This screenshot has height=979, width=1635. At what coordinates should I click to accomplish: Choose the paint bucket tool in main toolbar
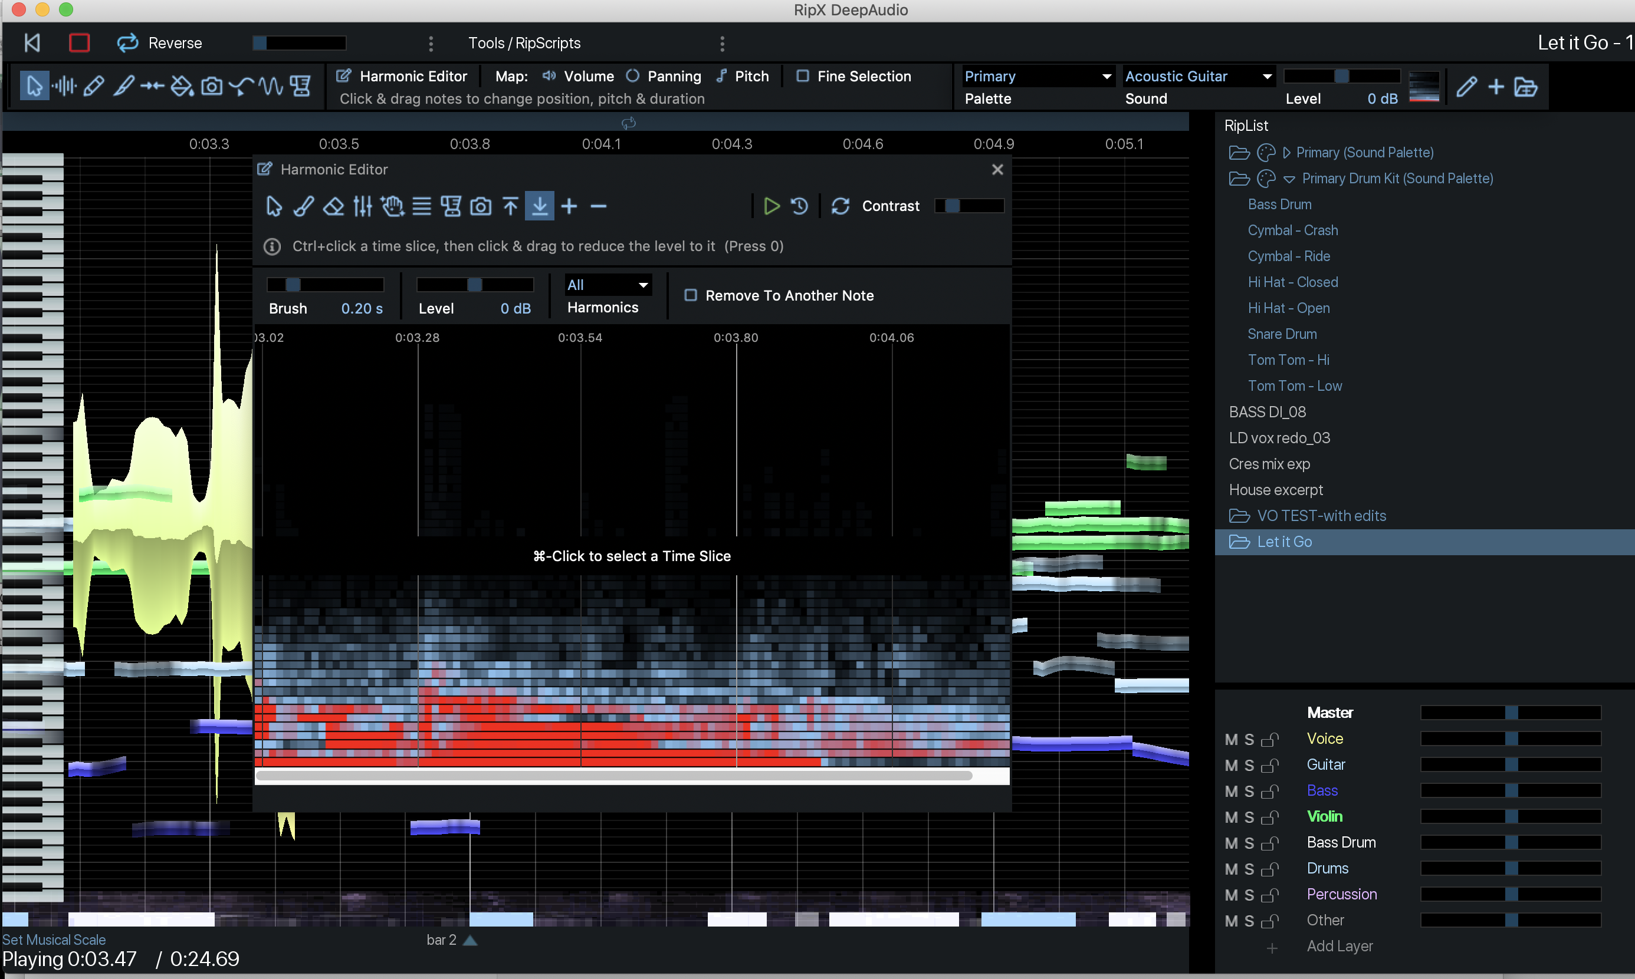[182, 87]
